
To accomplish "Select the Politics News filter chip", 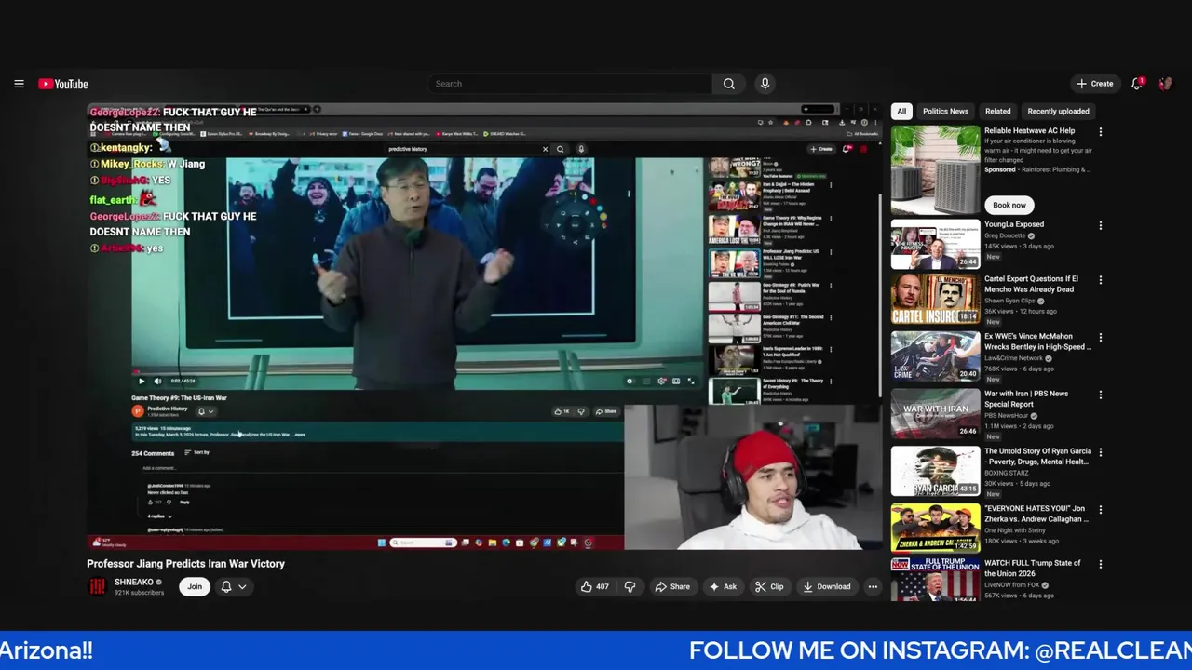I will pos(945,111).
